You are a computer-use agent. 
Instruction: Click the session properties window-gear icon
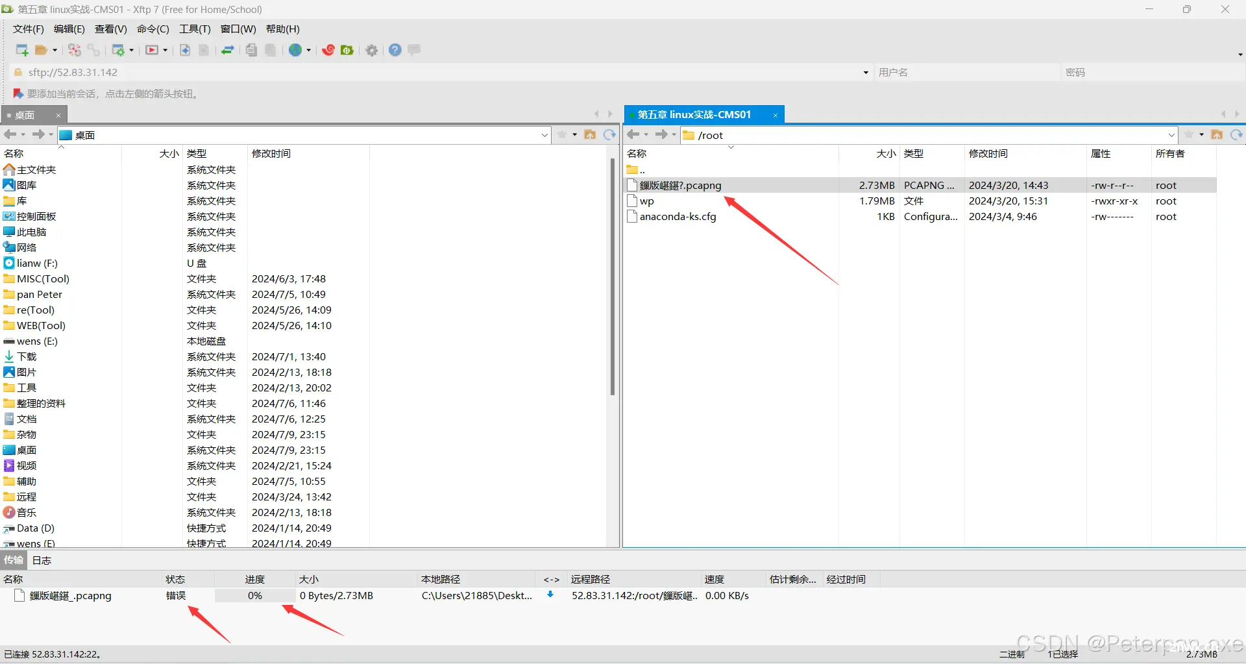click(x=118, y=50)
